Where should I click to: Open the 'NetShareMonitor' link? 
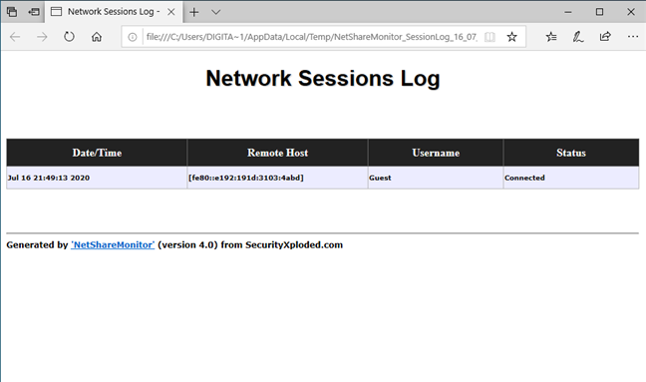tap(113, 244)
